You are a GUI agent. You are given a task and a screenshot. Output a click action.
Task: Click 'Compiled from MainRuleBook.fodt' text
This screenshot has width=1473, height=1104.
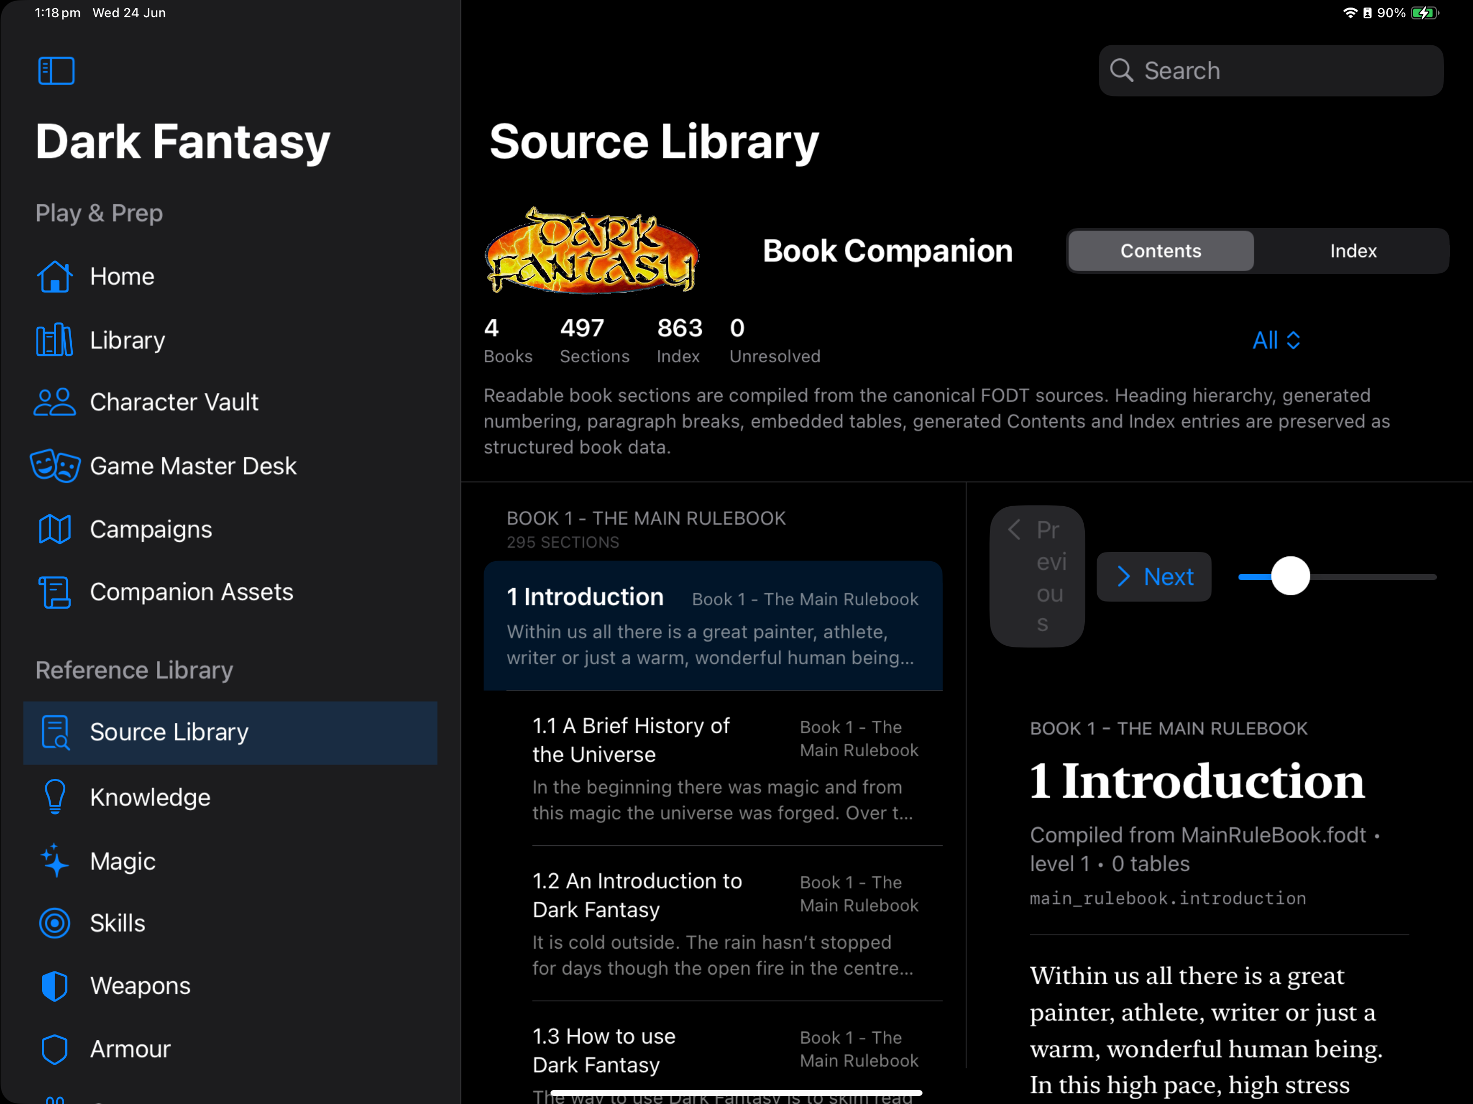click(1197, 835)
